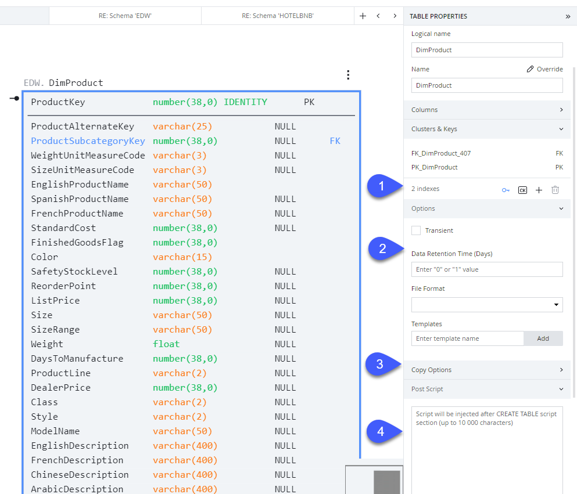Click the previous tab arrow
This screenshot has width=577, height=494.
pos(378,16)
